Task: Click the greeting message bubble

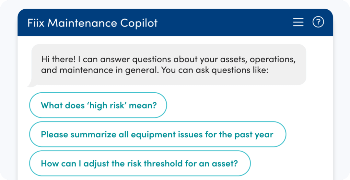Action: point(169,65)
